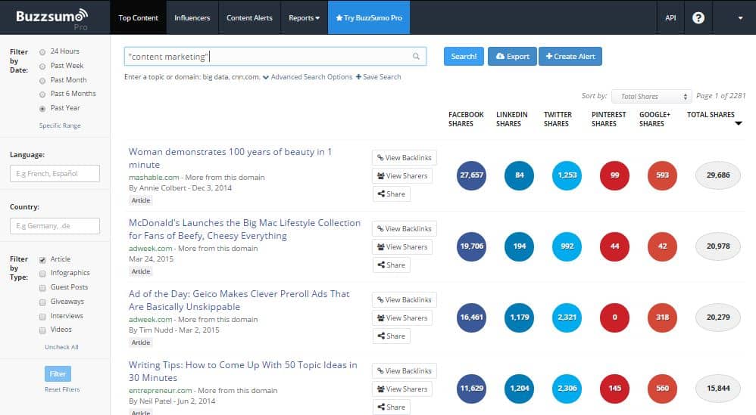
Task: Click the Search! button
Action: (x=464, y=56)
